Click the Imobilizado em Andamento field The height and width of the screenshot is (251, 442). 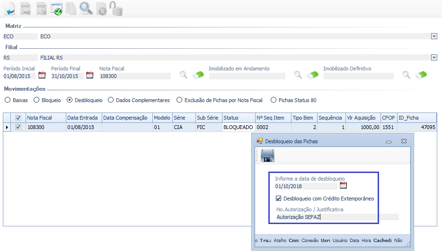(x=247, y=76)
